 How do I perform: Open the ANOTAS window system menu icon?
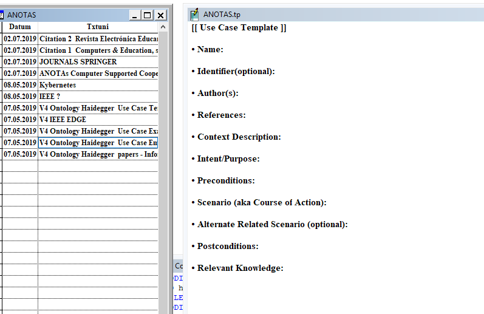click(x=2, y=15)
